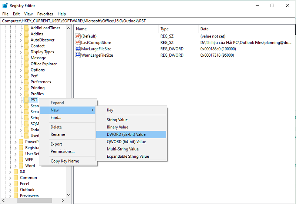Viewport: 296px width, 204px height.
Task: Click the Office Explorer folder icon
Action: coord(27,64)
